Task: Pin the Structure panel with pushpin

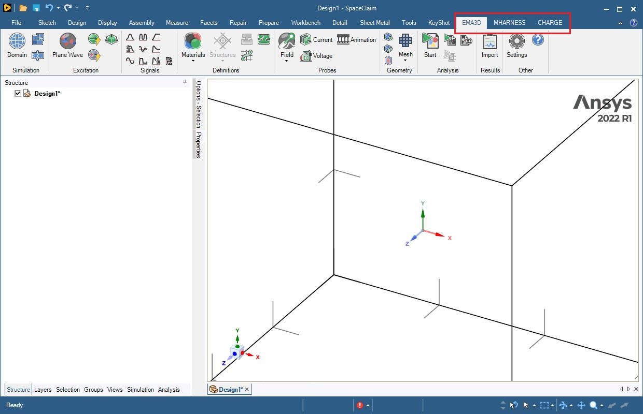Action: [185, 82]
